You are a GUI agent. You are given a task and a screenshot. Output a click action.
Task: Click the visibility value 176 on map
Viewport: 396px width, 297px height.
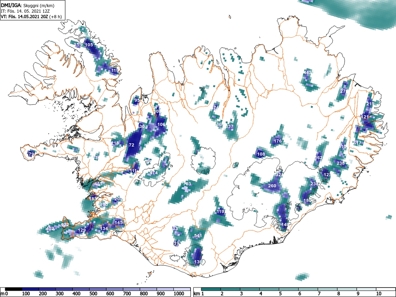click(278, 141)
